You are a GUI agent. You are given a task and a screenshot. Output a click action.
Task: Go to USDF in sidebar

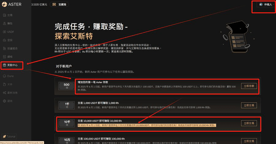[x=9, y=32]
